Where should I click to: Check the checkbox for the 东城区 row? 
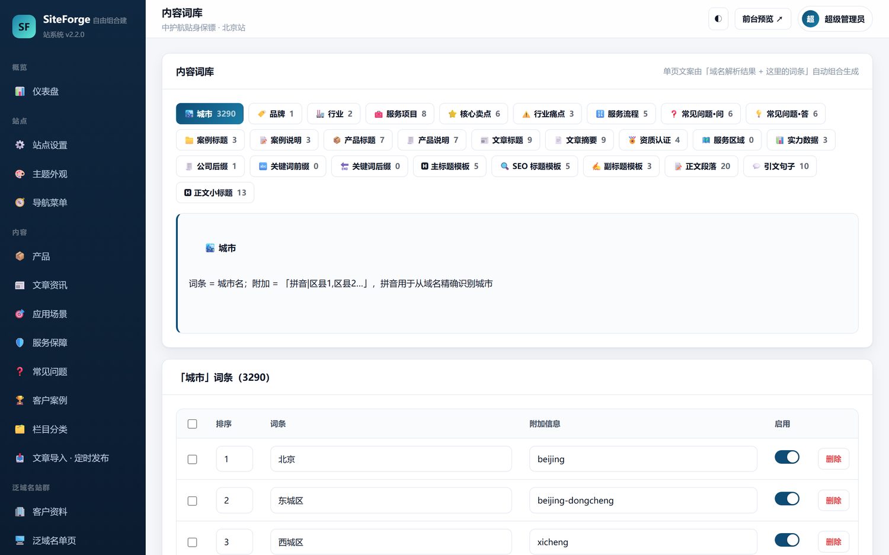point(192,501)
